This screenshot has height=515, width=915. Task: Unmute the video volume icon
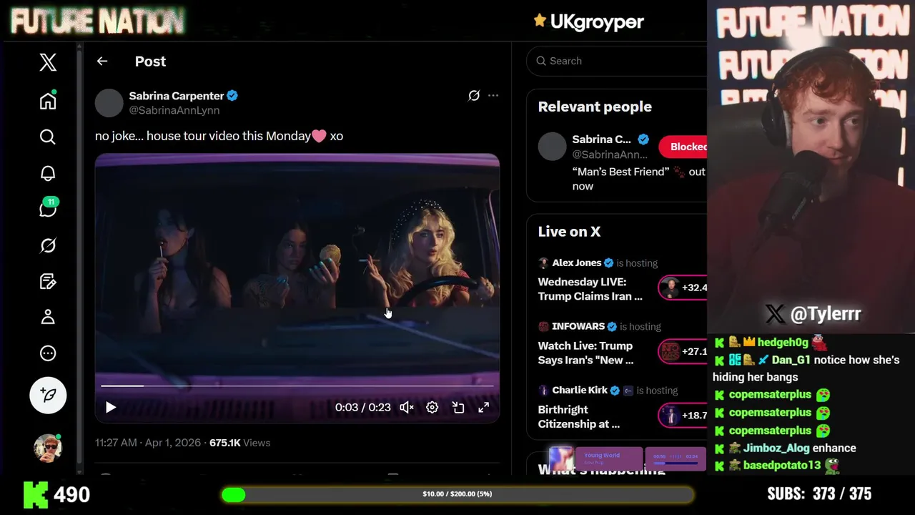[x=407, y=407]
